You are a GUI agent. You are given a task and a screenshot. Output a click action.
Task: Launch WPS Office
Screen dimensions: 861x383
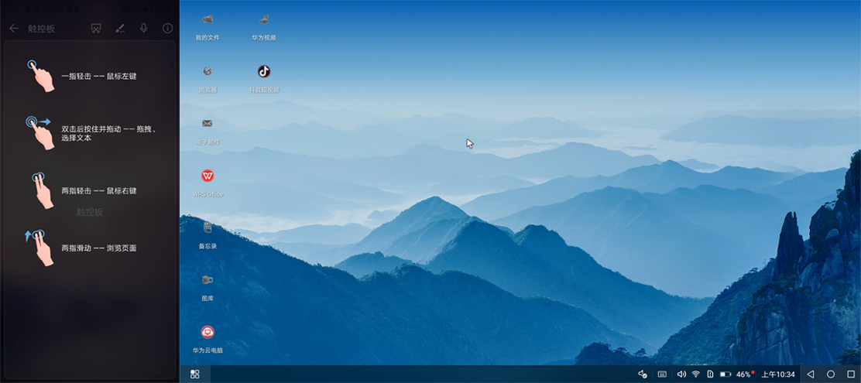208,176
